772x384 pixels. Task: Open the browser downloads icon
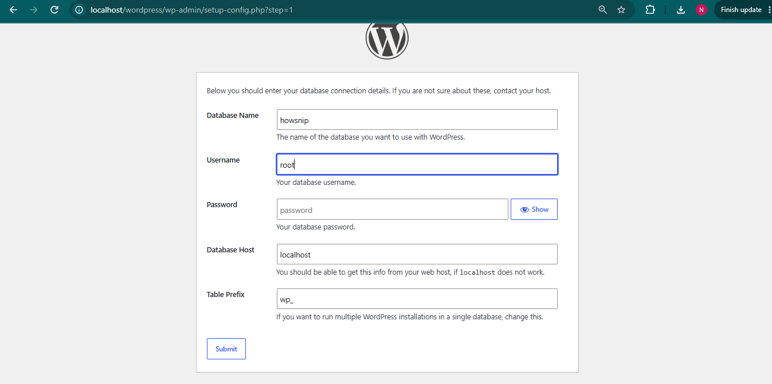681,10
